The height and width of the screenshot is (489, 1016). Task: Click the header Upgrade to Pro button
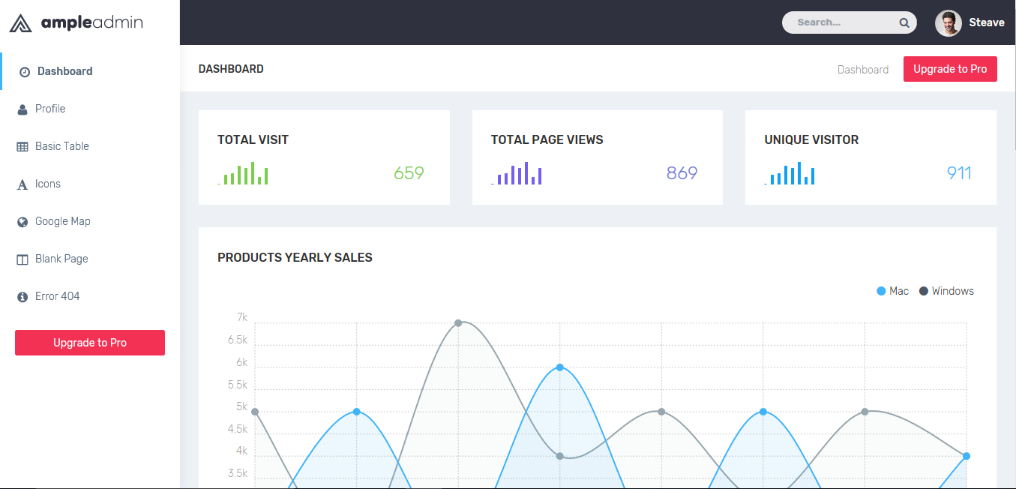(x=950, y=69)
